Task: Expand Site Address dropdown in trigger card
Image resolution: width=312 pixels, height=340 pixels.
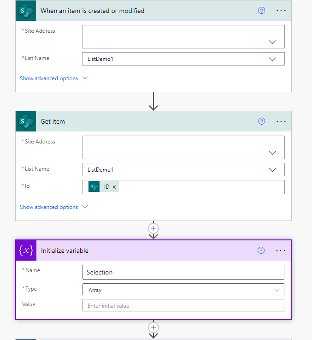Action: click(x=272, y=42)
